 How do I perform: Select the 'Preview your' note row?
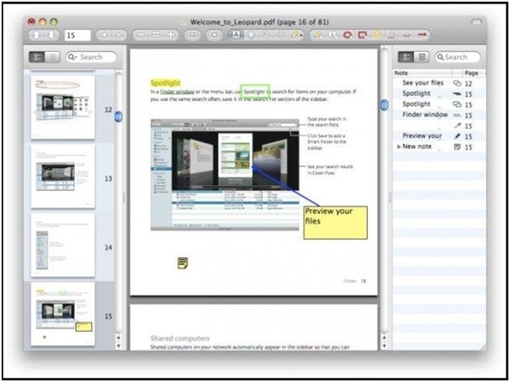[x=439, y=136]
